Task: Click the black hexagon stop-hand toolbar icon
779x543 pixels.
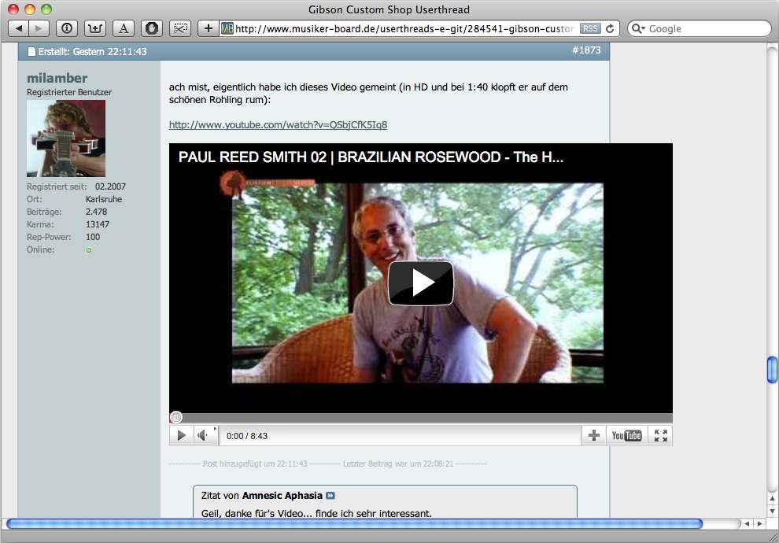Action: click(x=152, y=28)
